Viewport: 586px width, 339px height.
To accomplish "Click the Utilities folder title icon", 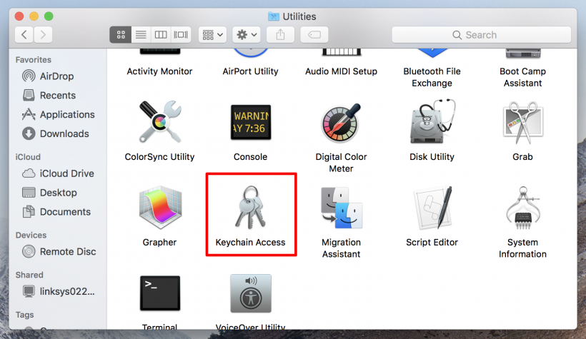I will coord(274,16).
